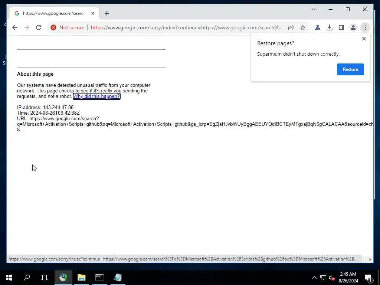Open File Explorer from the taskbar
Screen dimensions: 380x285
tap(81, 278)
